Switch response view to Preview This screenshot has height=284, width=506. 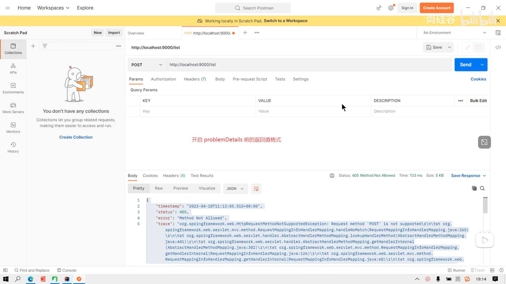(x=181, y=188)
